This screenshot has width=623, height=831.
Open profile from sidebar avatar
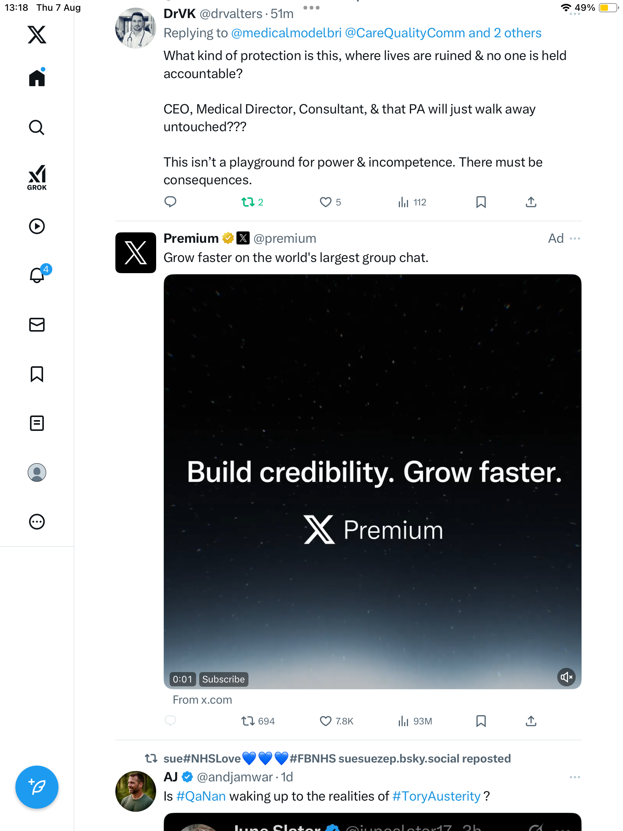(x=37, y=472)
